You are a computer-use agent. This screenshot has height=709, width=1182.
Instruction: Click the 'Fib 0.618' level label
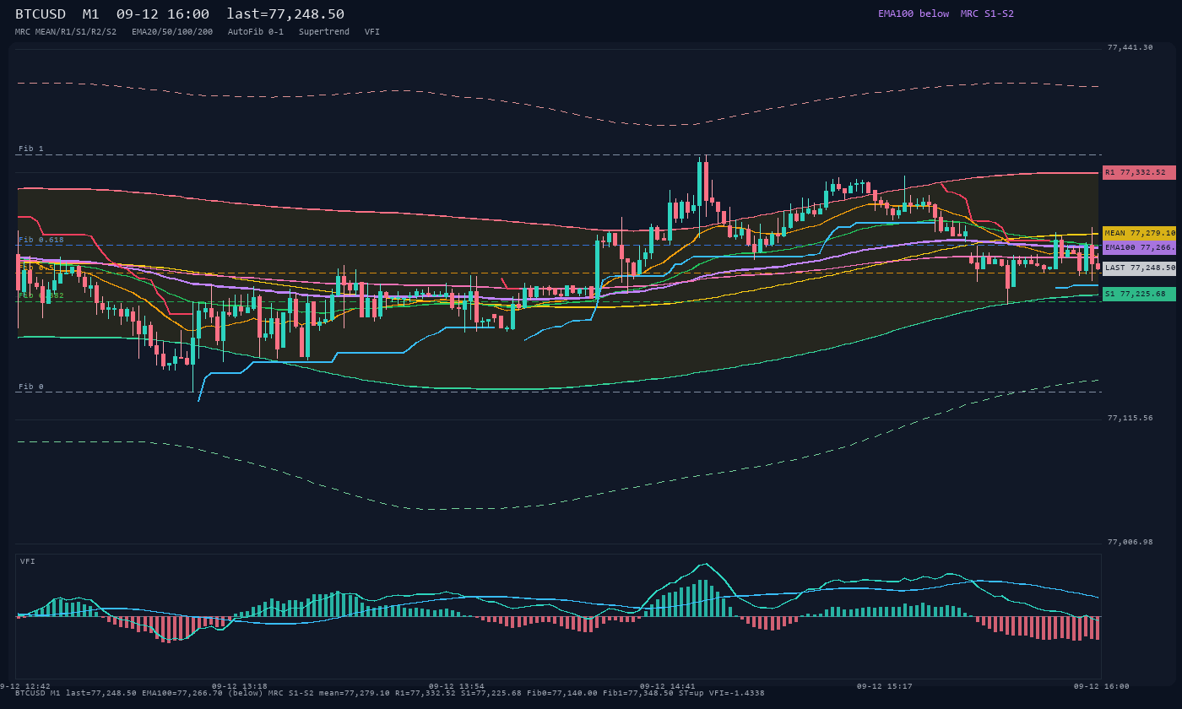click(41, 240)
